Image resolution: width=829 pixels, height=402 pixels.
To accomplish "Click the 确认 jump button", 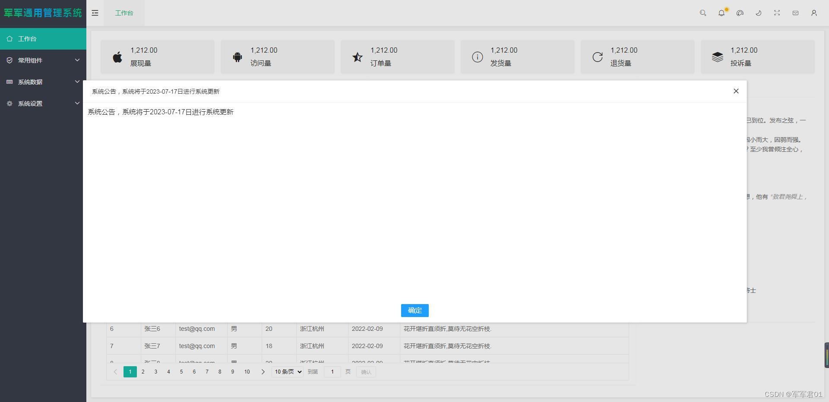I will 366,372.
